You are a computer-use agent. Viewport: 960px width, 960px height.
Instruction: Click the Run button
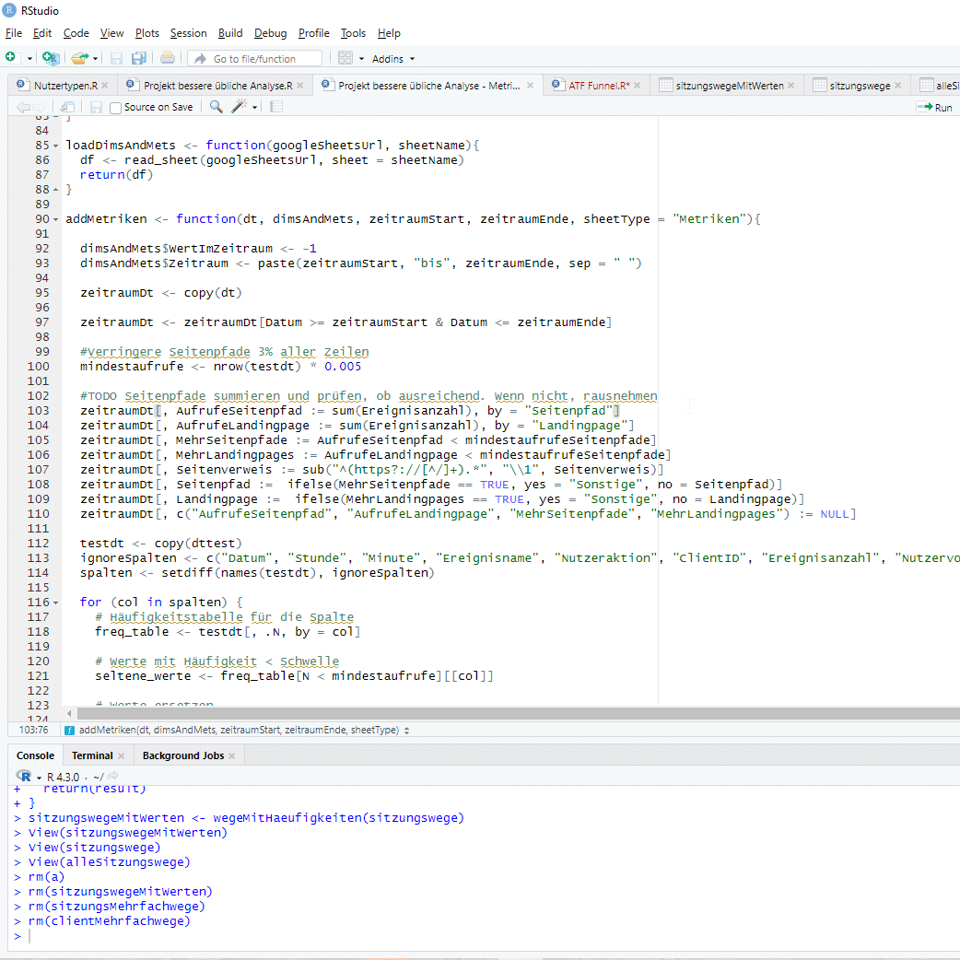pos(934,107)
